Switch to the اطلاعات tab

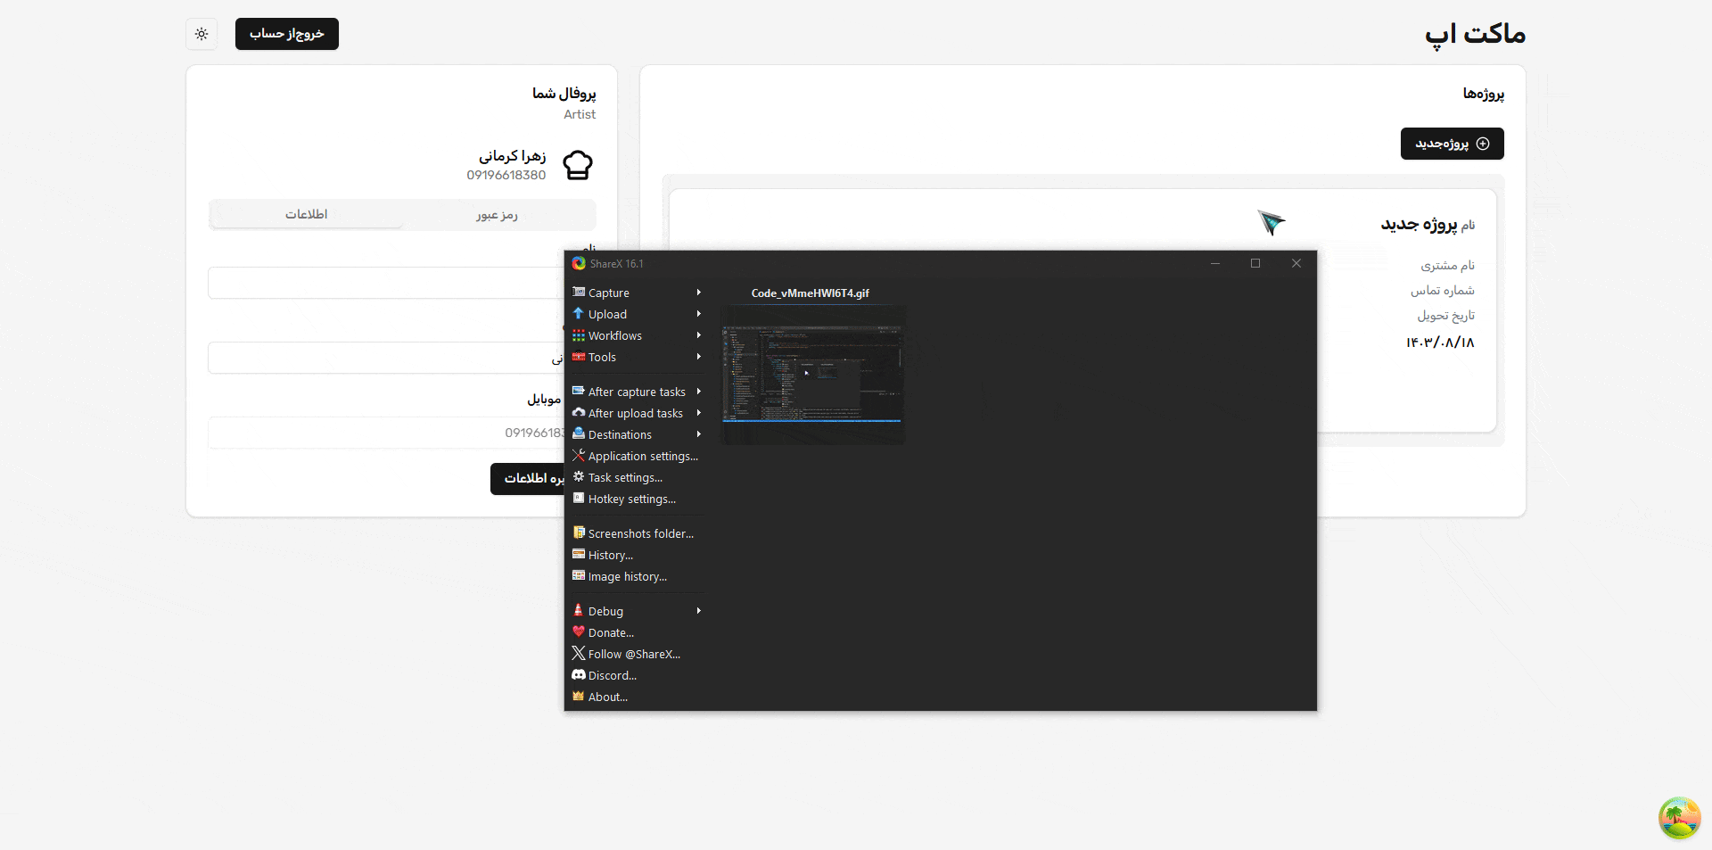[307, 215]
